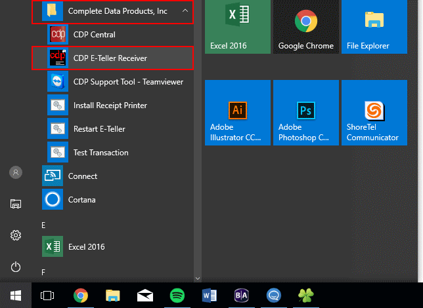423x308 pixels.
Task: Click the letter F section header
Action: tap(43, 273)
